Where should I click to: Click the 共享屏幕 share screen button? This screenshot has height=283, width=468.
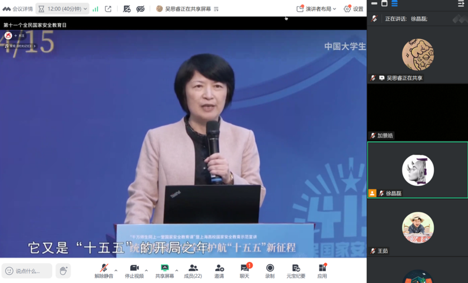tap(164, 271)
